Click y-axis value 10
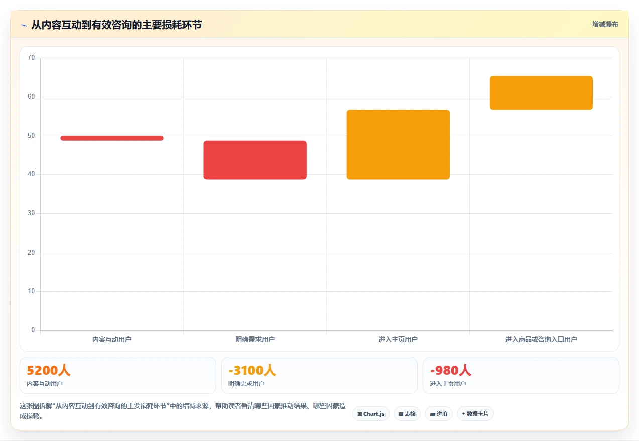Viewport: 639px width, 441px height. pos(31,291)
